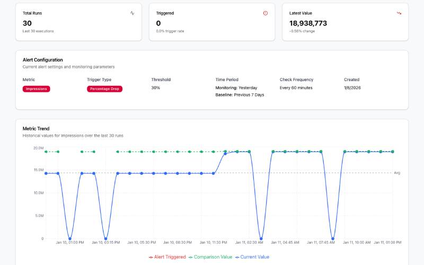The height and width of the screenshot is (265, 424).
Task: Click the 18,938,773 latest value figure
Action: pos(308,23)
